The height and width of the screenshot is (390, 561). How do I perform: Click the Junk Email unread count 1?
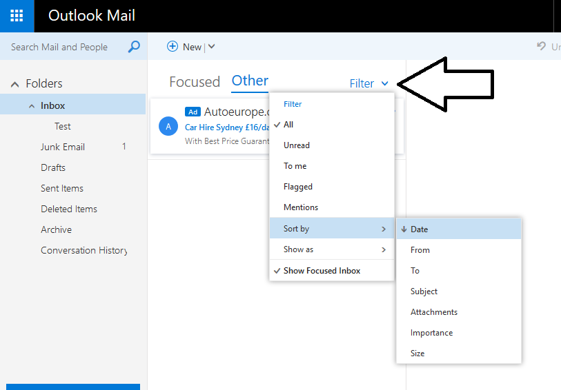124,147
